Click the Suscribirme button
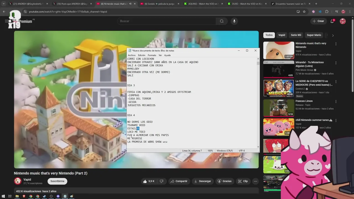Image resolution: width=354 pixels, height=199 pixels. click(x=57, y=181)
